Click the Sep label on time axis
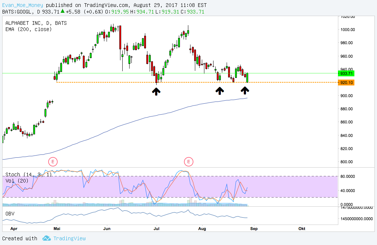This screenshot has width=377, height=245. (254, 229)
